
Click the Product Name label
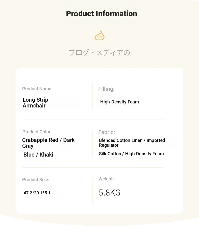37,89
